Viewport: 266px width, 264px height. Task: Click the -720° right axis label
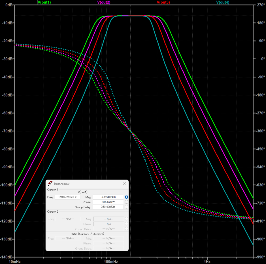click(260, 203)
